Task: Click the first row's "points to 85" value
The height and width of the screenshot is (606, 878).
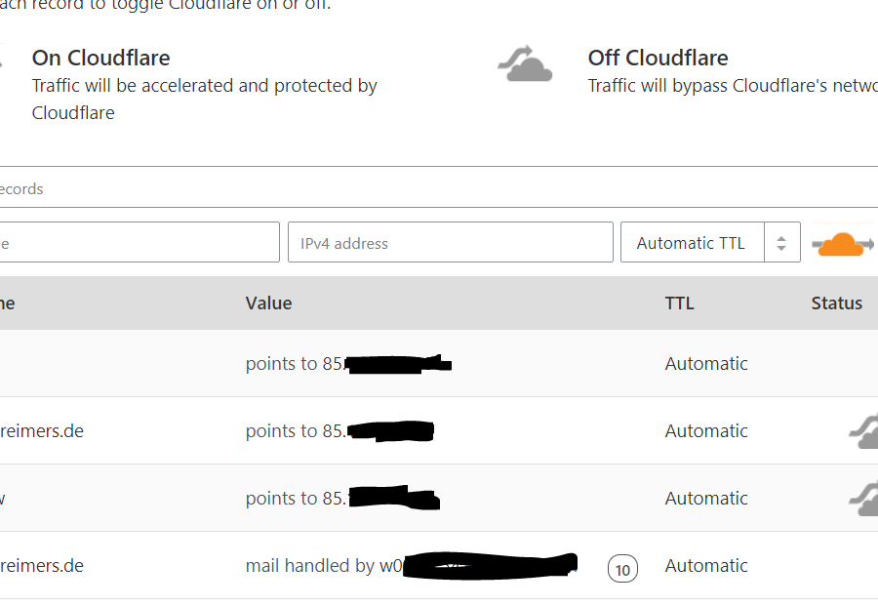Action: 294,363
